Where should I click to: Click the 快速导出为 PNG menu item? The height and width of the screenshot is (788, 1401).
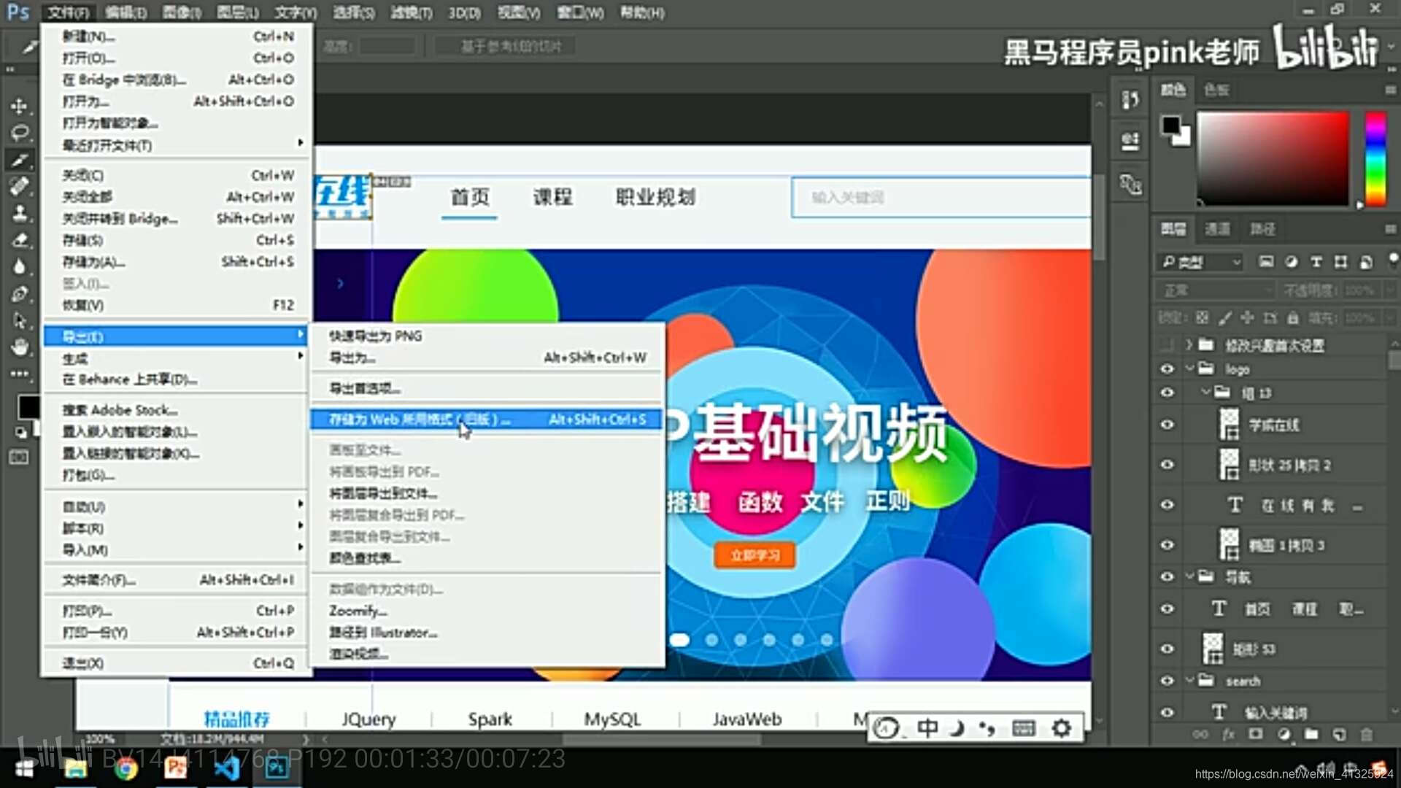click(375, 336)
